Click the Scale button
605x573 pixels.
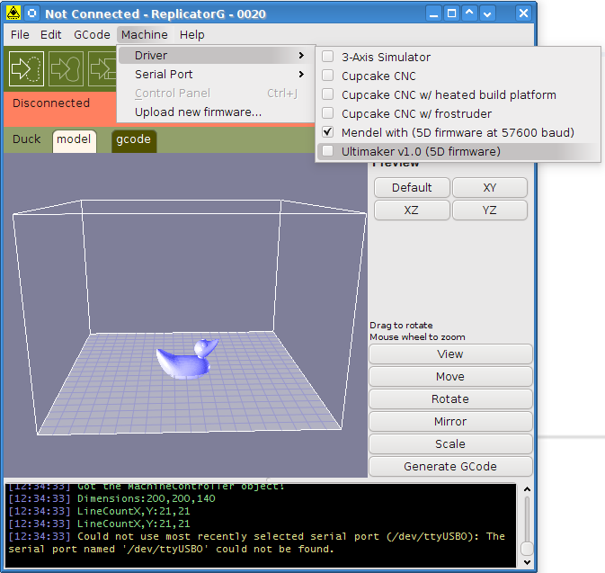450,443
